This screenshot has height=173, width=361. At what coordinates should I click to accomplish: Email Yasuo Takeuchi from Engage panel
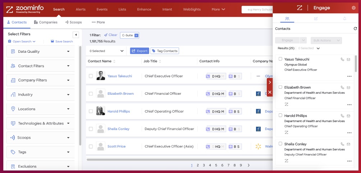(x=348, y=59)
